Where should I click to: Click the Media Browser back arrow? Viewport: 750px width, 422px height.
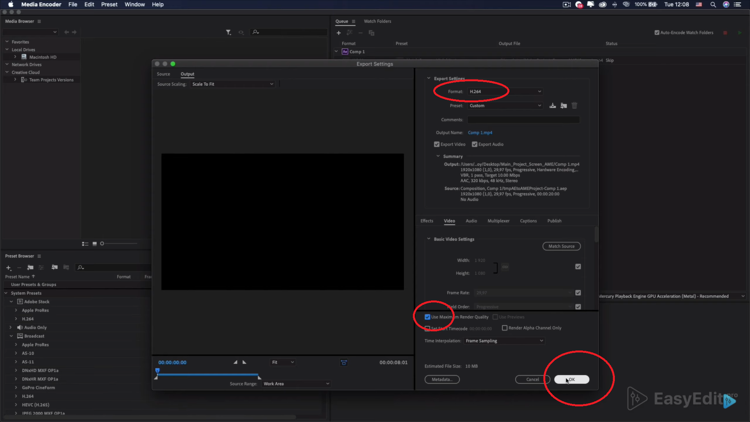(66, 32)
